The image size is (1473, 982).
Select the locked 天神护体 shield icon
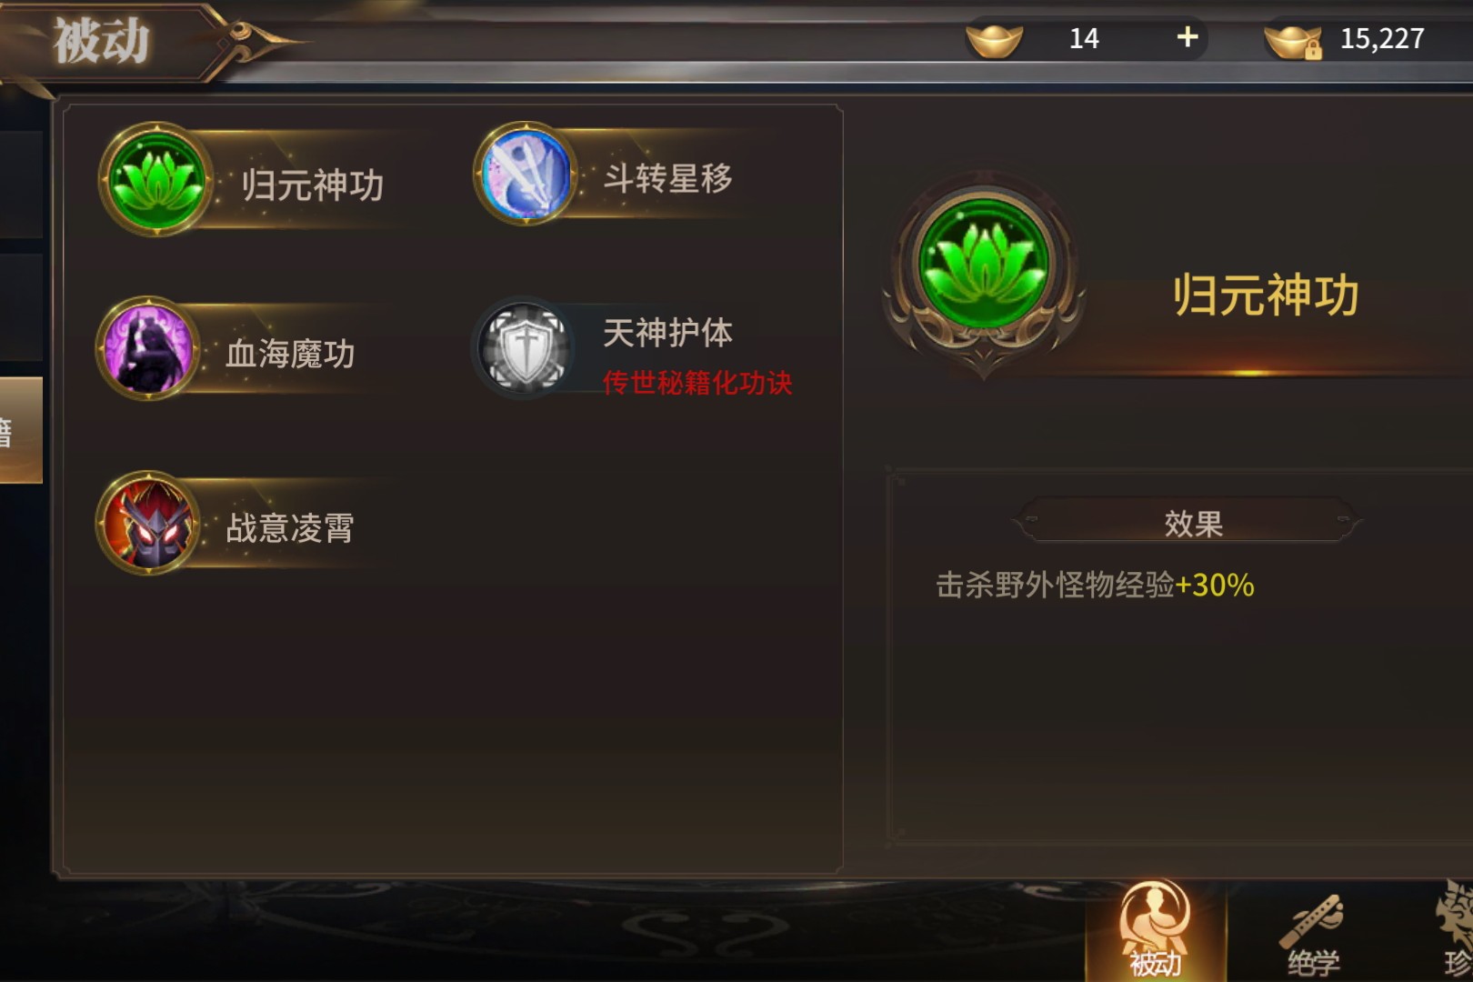[524, 348]
